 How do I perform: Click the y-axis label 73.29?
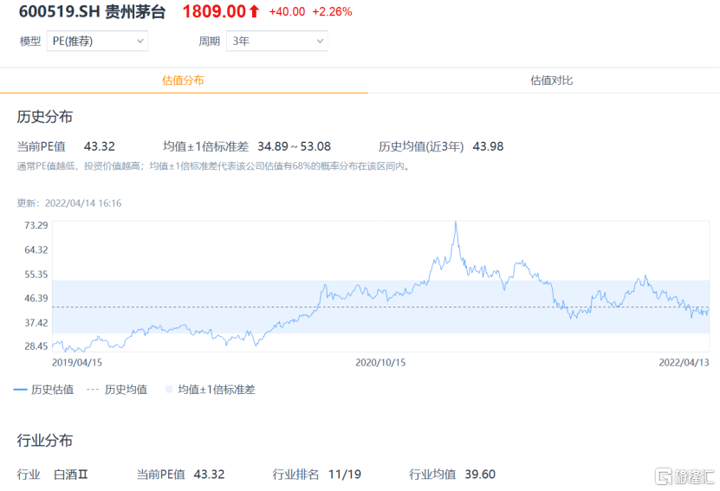(x=36, y=225)
